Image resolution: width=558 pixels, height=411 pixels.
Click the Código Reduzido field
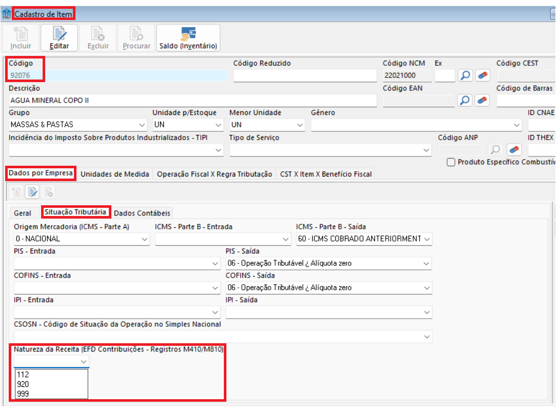[x=305, y=75]
